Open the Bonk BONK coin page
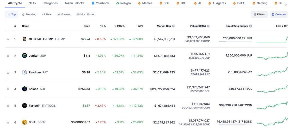Screen dimensions: 300x128 pos(37,122)
